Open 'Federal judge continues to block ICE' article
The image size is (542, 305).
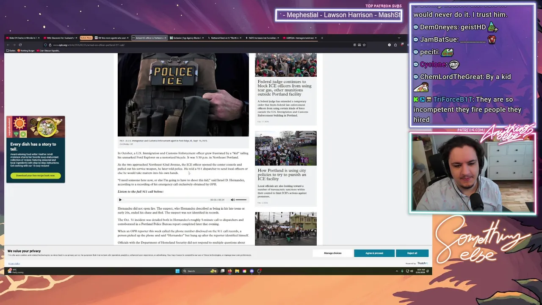(285, 88)
